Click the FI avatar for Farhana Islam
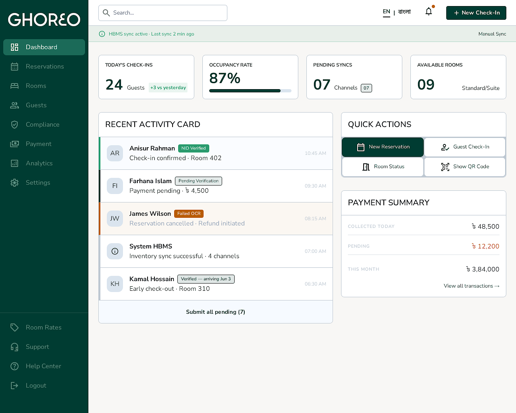The height and width of the screenshot is (413, 516). pos(115,186)
